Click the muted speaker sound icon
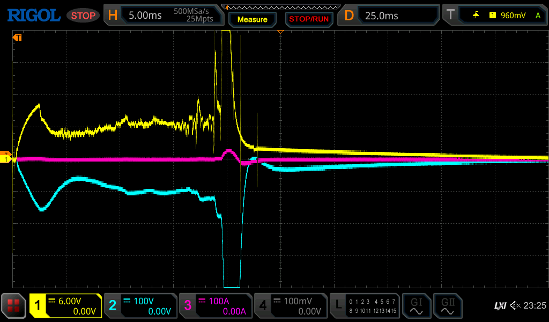This screenshot has height=322, width=549. [x=515, y=305]
